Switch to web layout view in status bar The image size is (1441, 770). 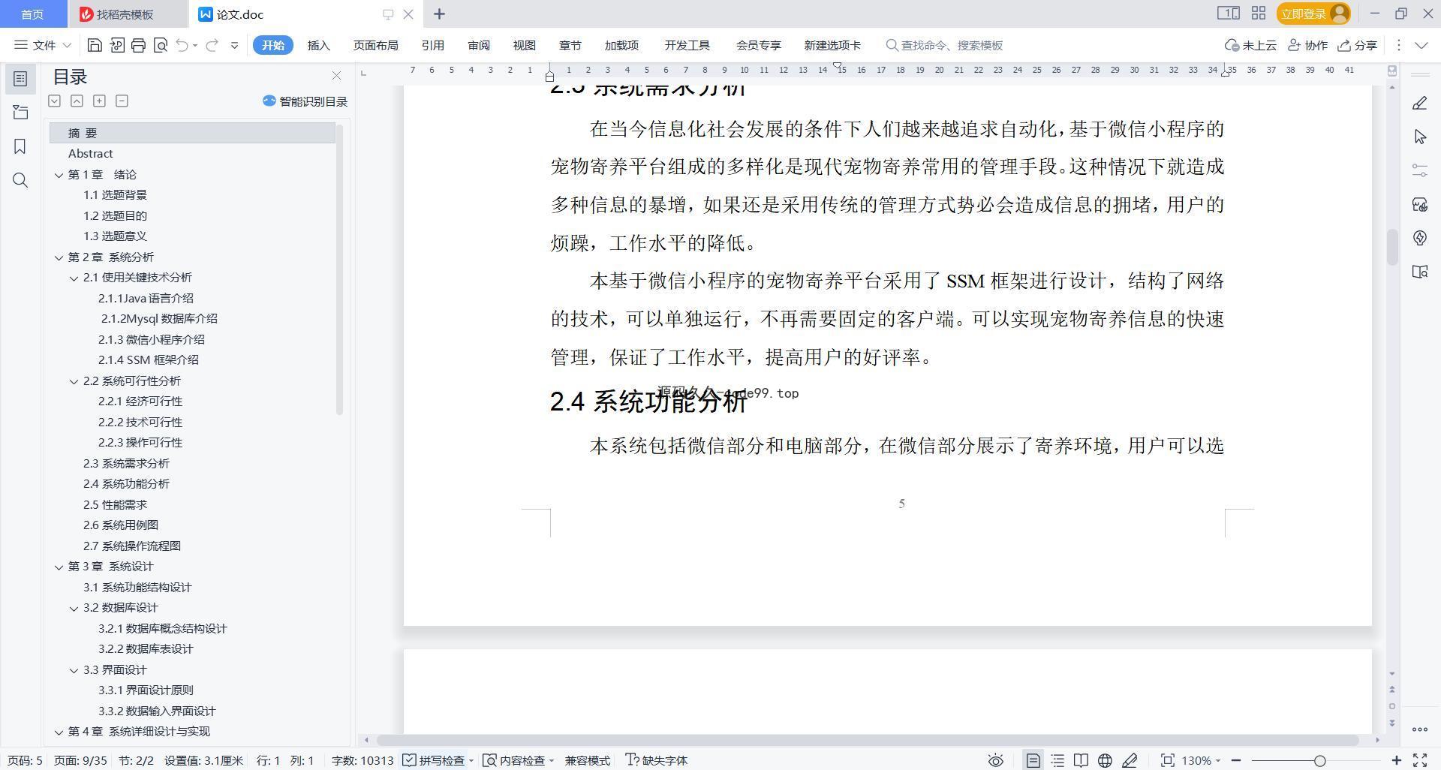(1105, 760)
